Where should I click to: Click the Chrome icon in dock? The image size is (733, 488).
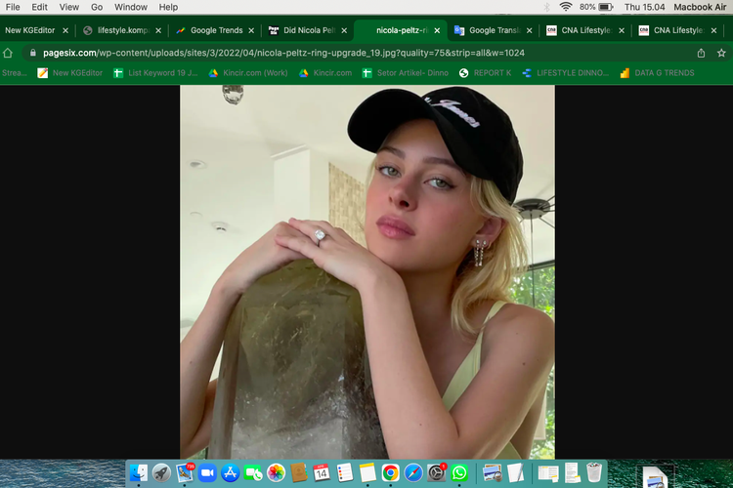point(390,473)
